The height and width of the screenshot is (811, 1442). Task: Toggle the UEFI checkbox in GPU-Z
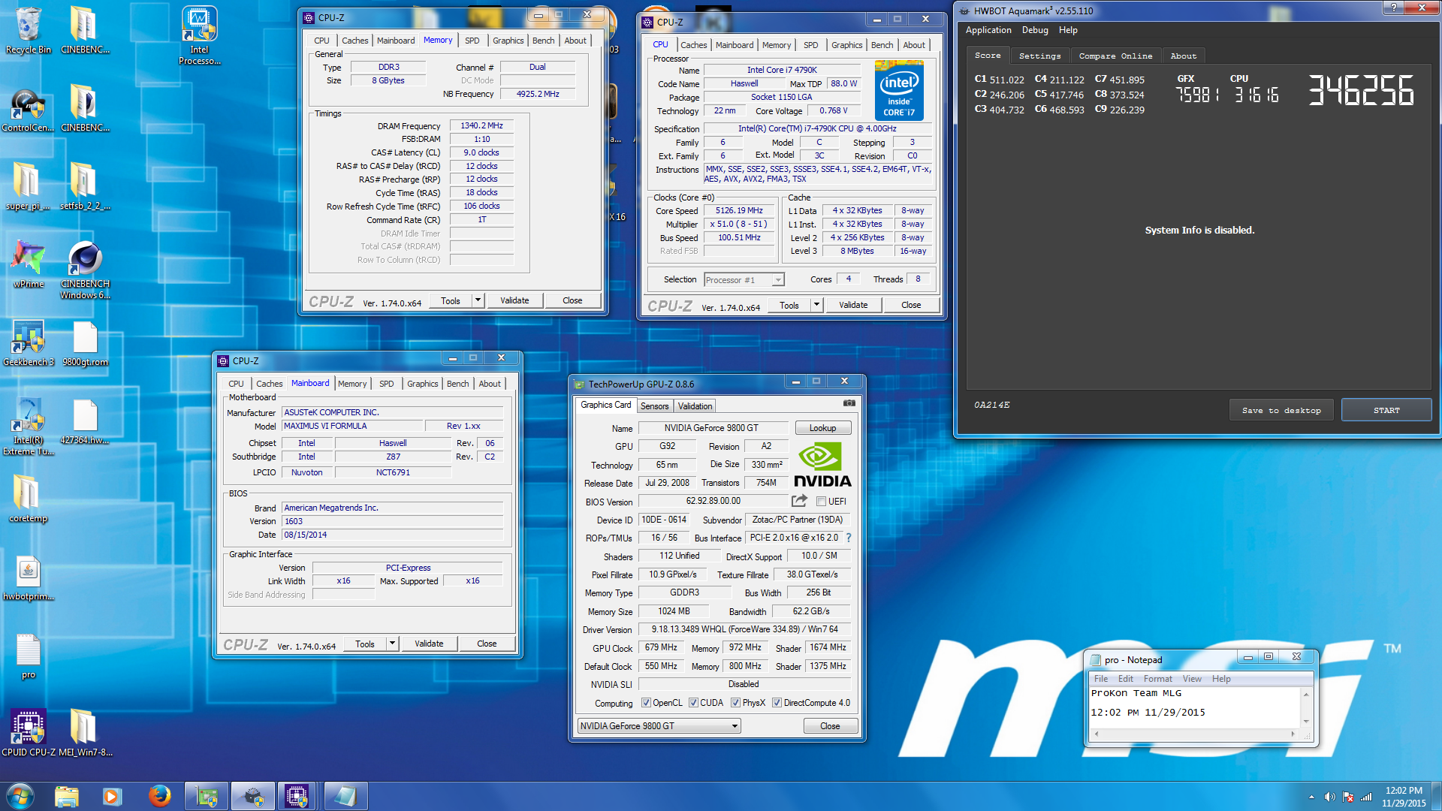click(x=821, y=502)
